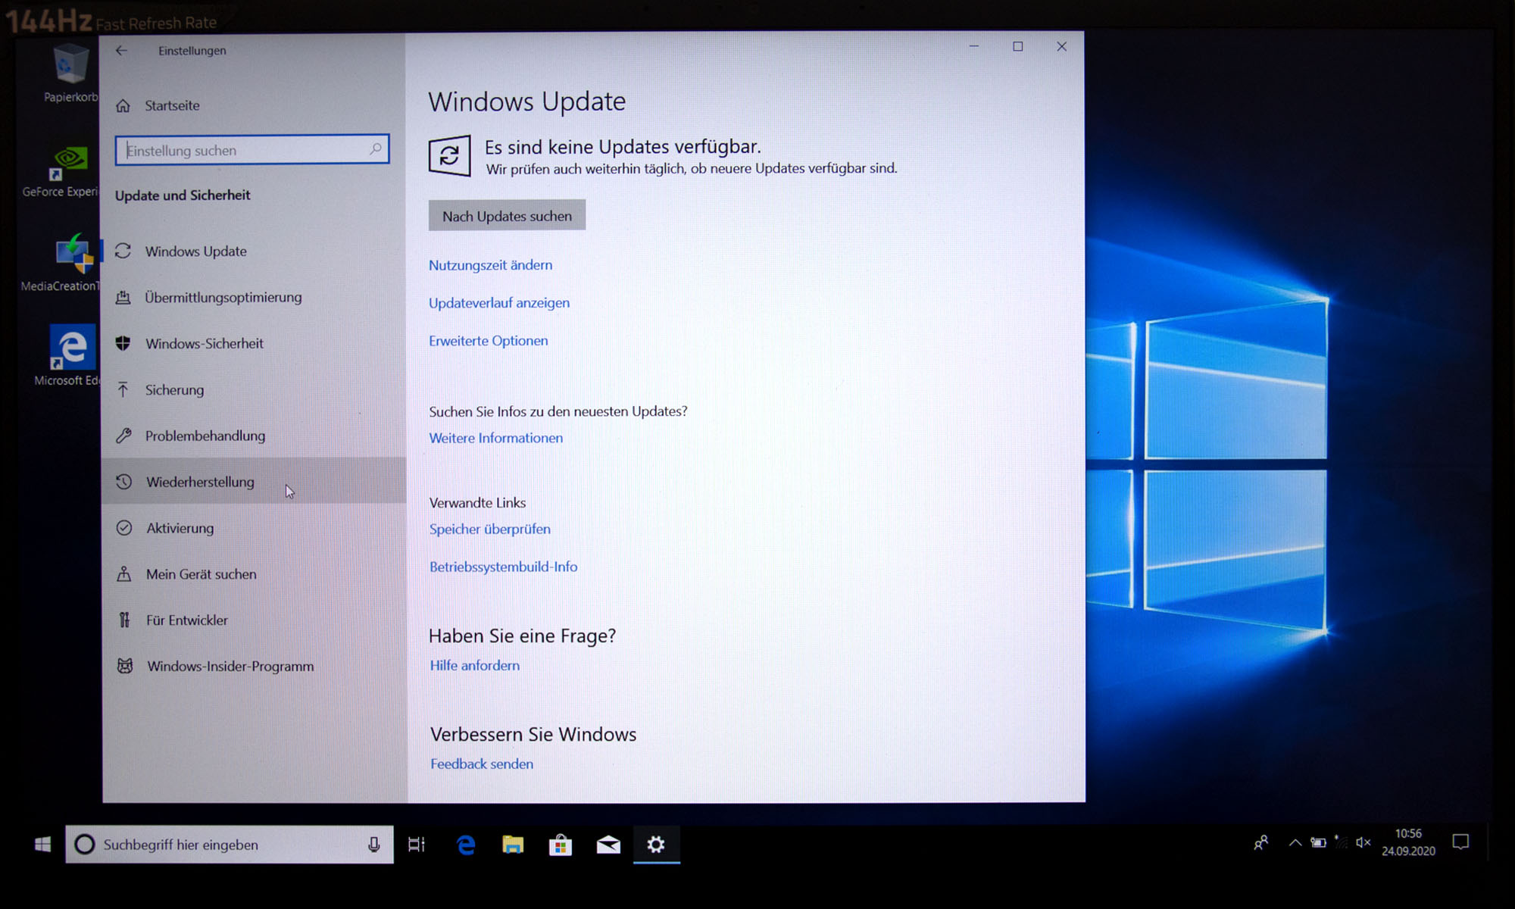Open File Explorer from the taskbar
The width and height of the screenshot is (1515, 909).
(x=513, y=844)
